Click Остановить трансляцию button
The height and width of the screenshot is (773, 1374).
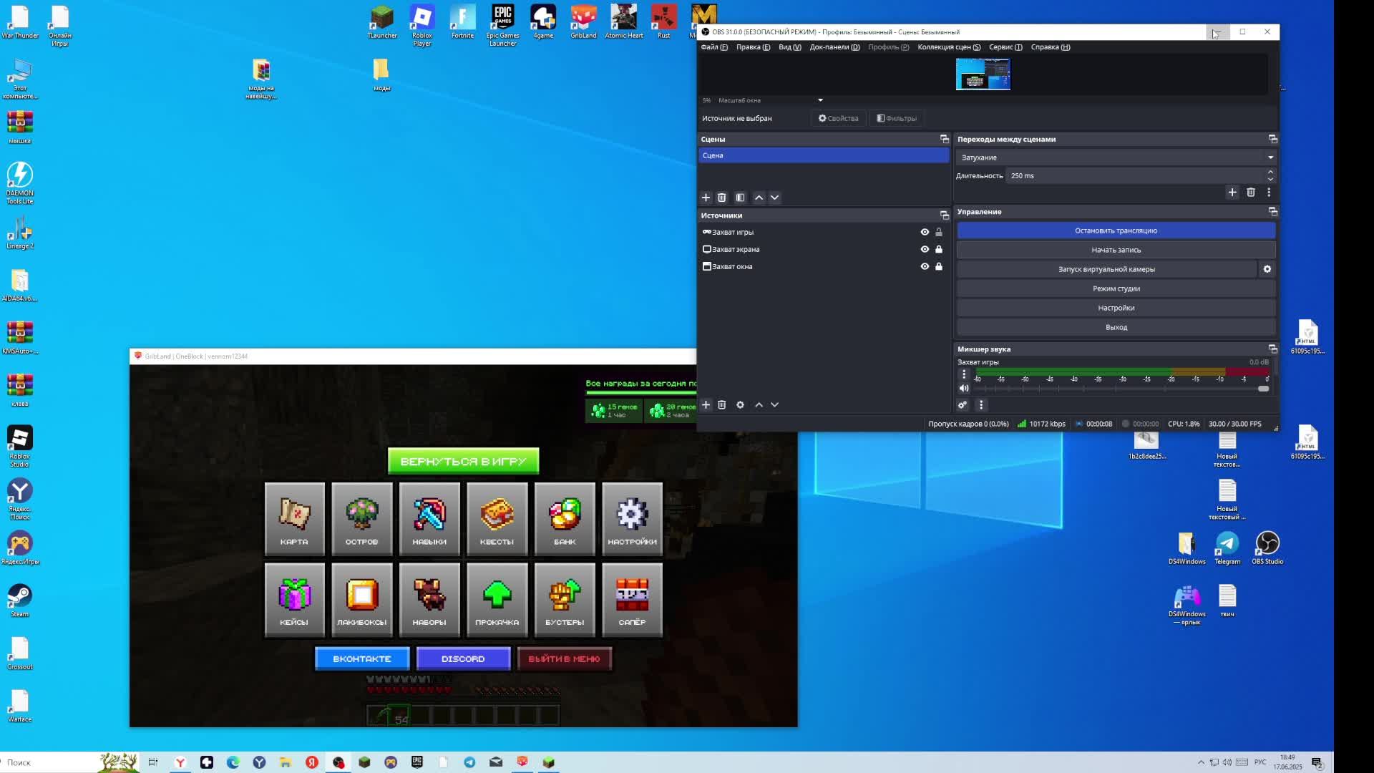click(1116, 230)
